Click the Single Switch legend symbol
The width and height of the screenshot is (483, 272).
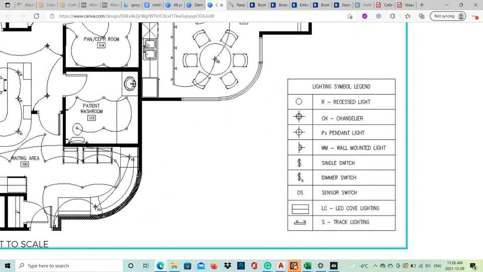[299, 163]
